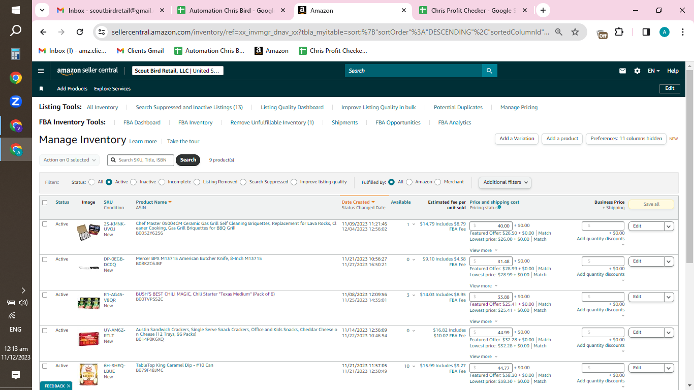Open Seller Central settings gear

637,71
